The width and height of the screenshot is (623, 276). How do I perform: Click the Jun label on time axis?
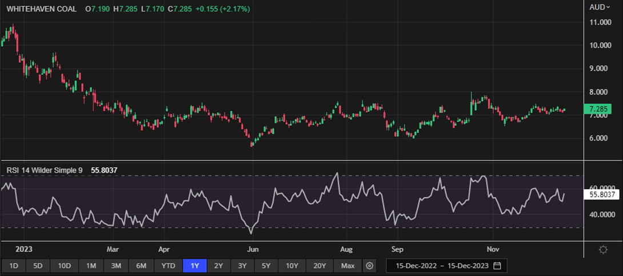coord(253,249)
